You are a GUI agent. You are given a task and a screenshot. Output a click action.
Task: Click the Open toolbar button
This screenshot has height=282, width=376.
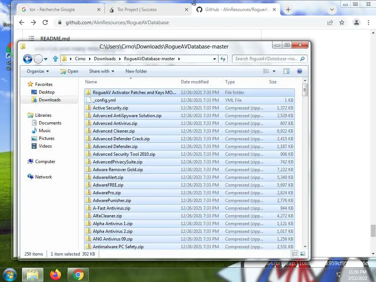(69, 71)
